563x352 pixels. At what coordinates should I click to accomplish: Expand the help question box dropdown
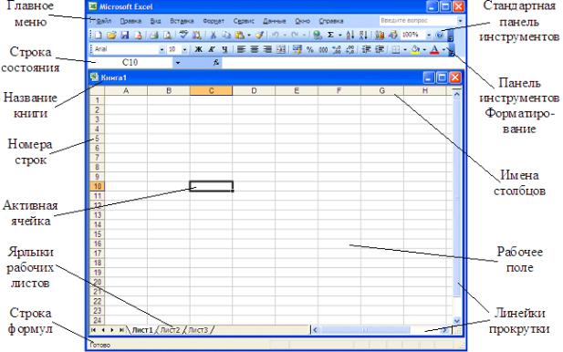[x=460, y=21]
